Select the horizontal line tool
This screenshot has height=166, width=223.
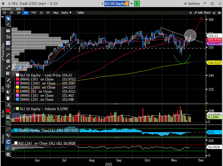pyautogui.click(x=8, y=49)
